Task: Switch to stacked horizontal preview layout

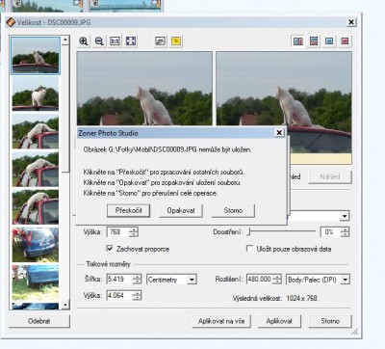Action: click(314, 41)
